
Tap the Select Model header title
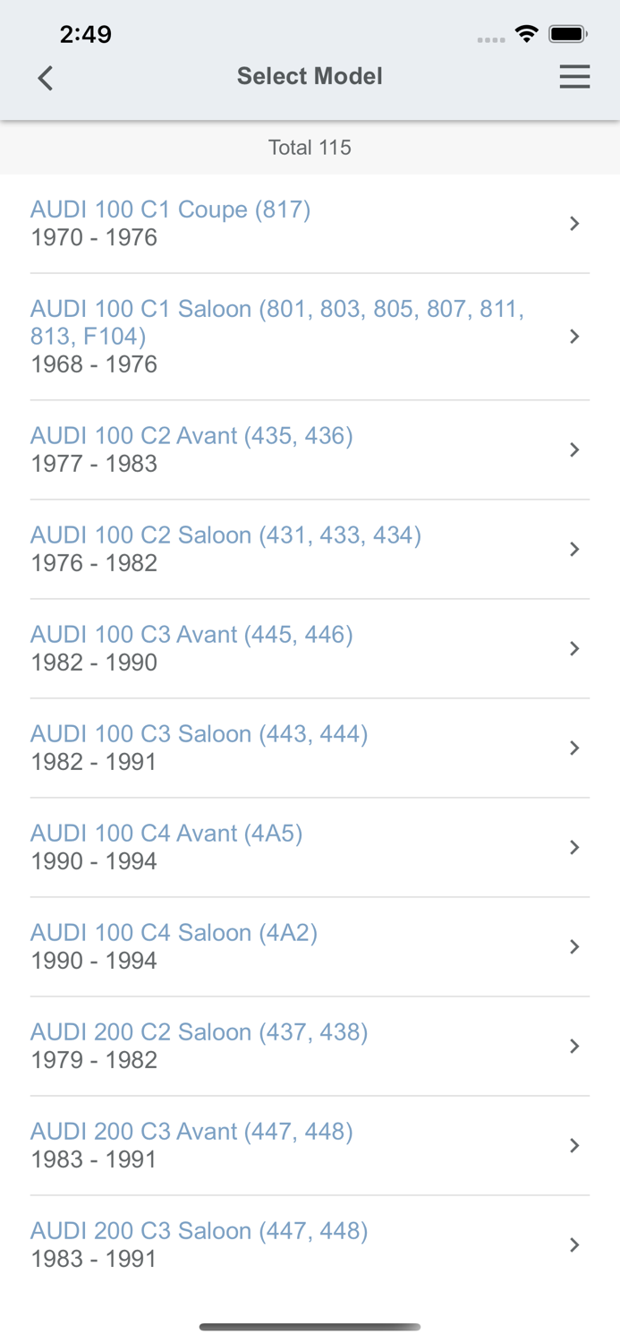(310, 76)
